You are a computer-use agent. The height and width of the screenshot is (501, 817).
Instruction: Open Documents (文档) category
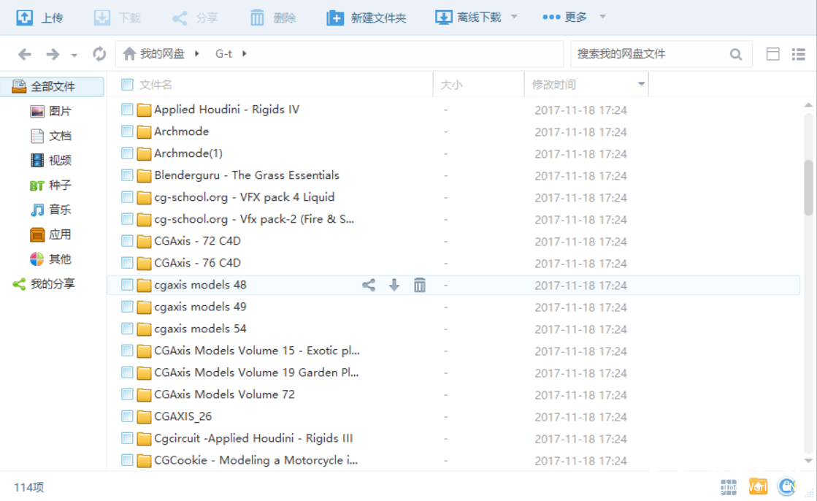pos(50,136)
